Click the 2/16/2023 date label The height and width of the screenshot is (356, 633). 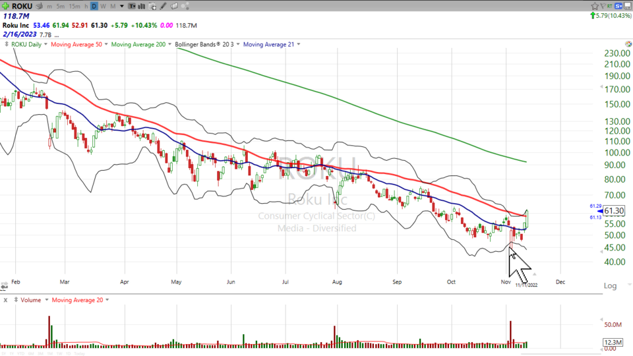pos(19,34)
